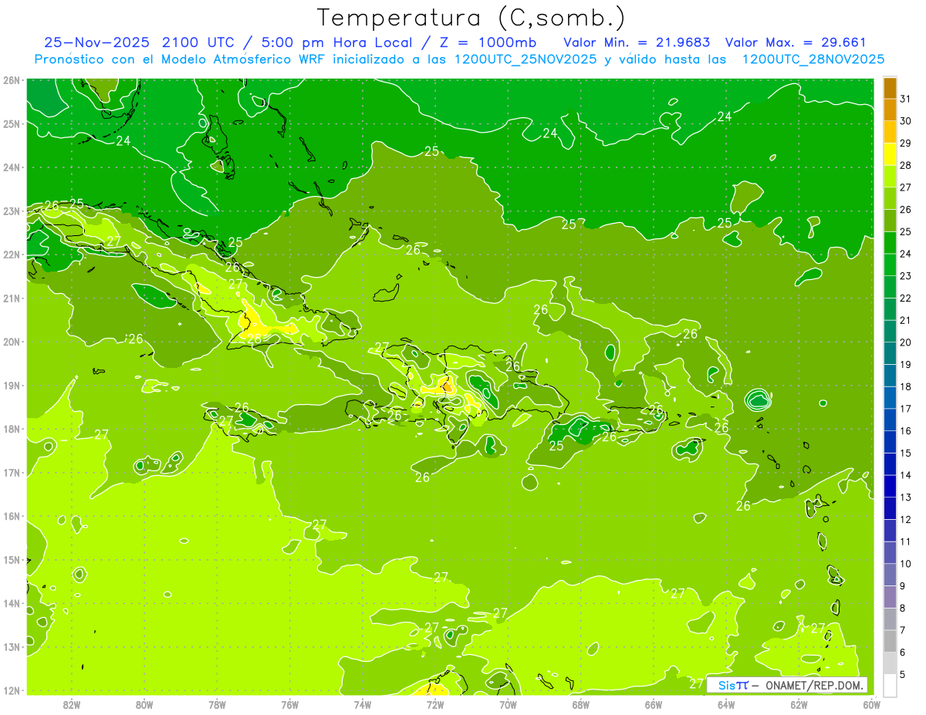Click the 72W longitude axis label
Screen dimensions: 926x715
435,703
